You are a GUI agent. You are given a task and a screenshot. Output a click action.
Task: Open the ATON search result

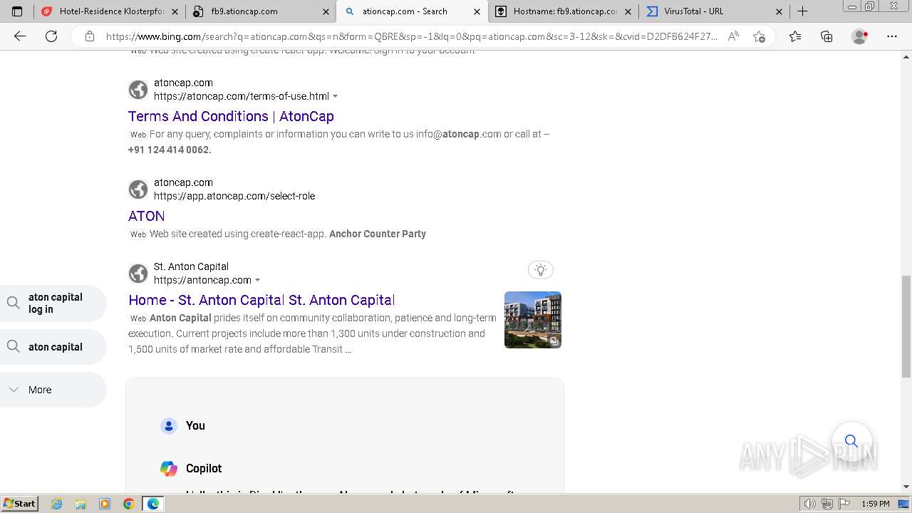pos(146,216)
